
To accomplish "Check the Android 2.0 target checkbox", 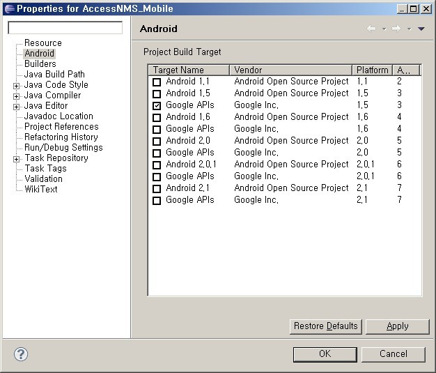I will pos(157,141).
